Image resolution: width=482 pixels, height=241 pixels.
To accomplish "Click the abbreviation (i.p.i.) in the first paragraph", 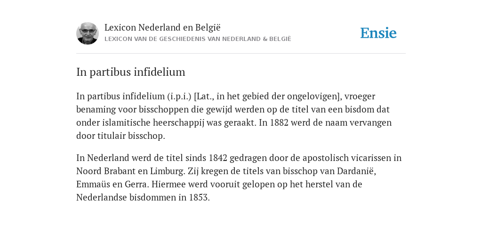I will pyautogui.click(x=179, y=96).
